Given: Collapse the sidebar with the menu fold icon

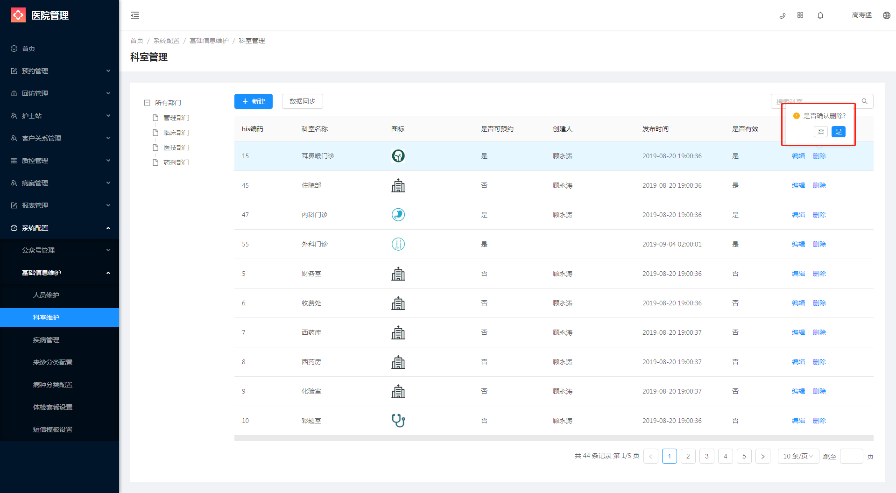Looking at the screenshot, I should [x=135, y=15].
